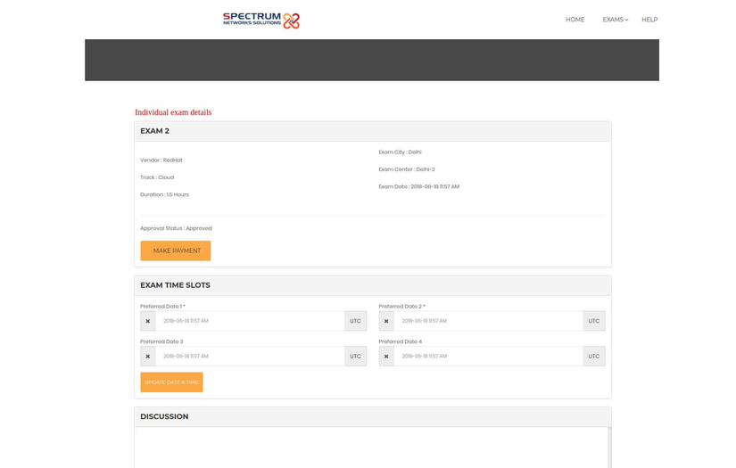Screen dimensions: 736x468
Task: Click Update Date & Time button
Action: pyautogui.click(x=172, y=382)
